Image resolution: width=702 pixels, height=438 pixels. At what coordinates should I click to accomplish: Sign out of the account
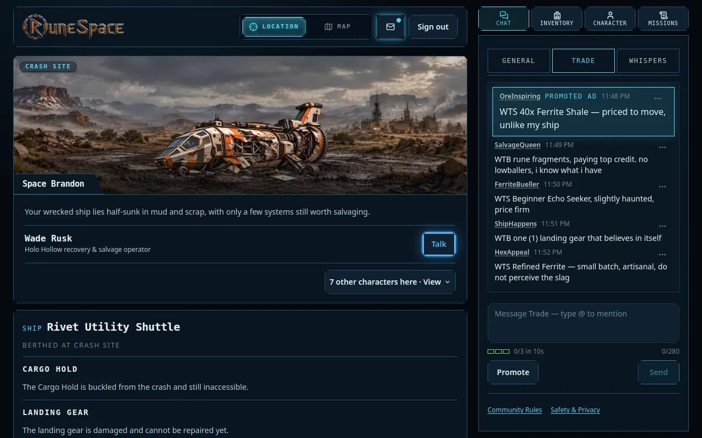click(433, 27)
